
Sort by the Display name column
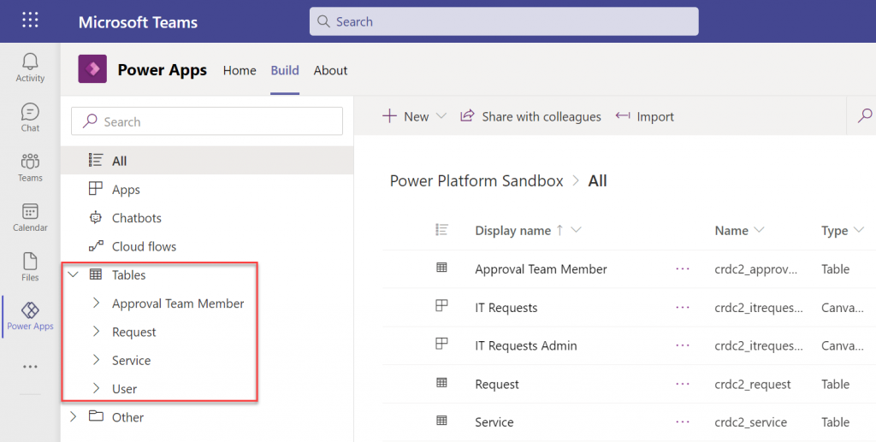click(513, 231)
